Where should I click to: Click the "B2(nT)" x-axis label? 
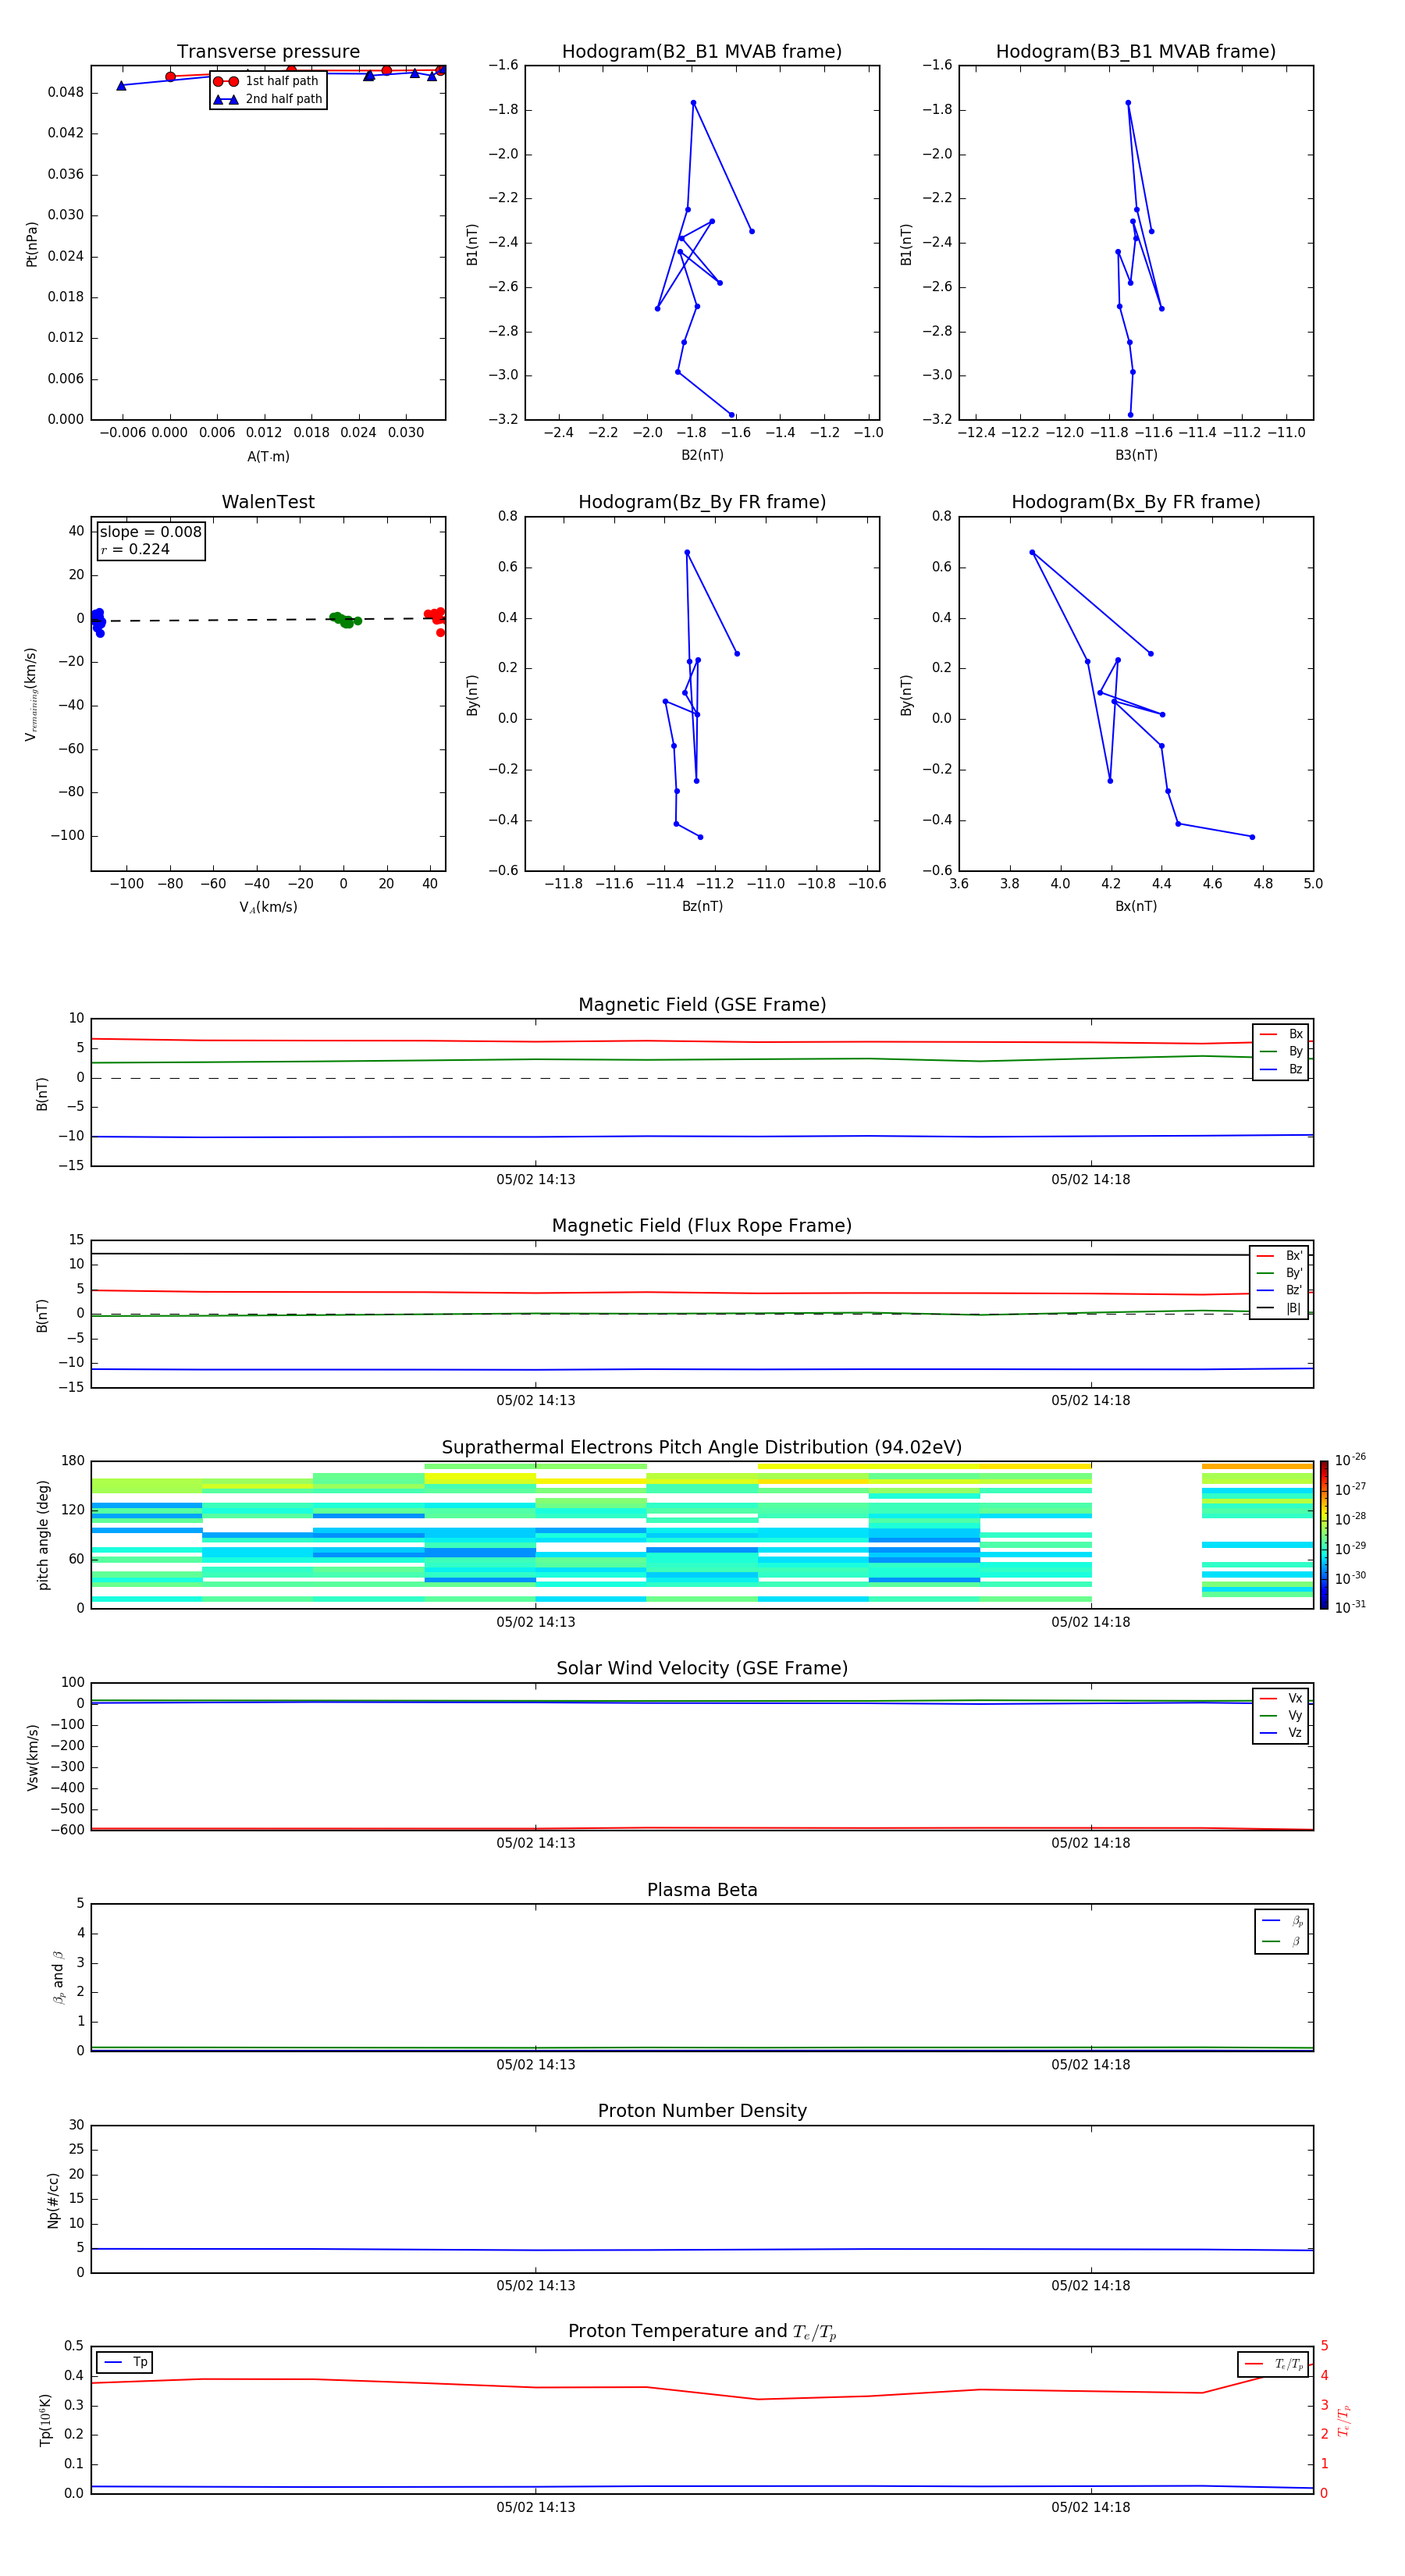[x=702, y=455]
